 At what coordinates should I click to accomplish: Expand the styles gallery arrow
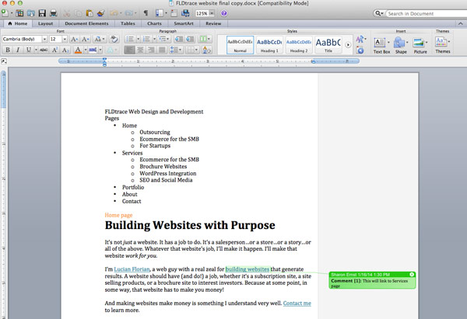348,45
